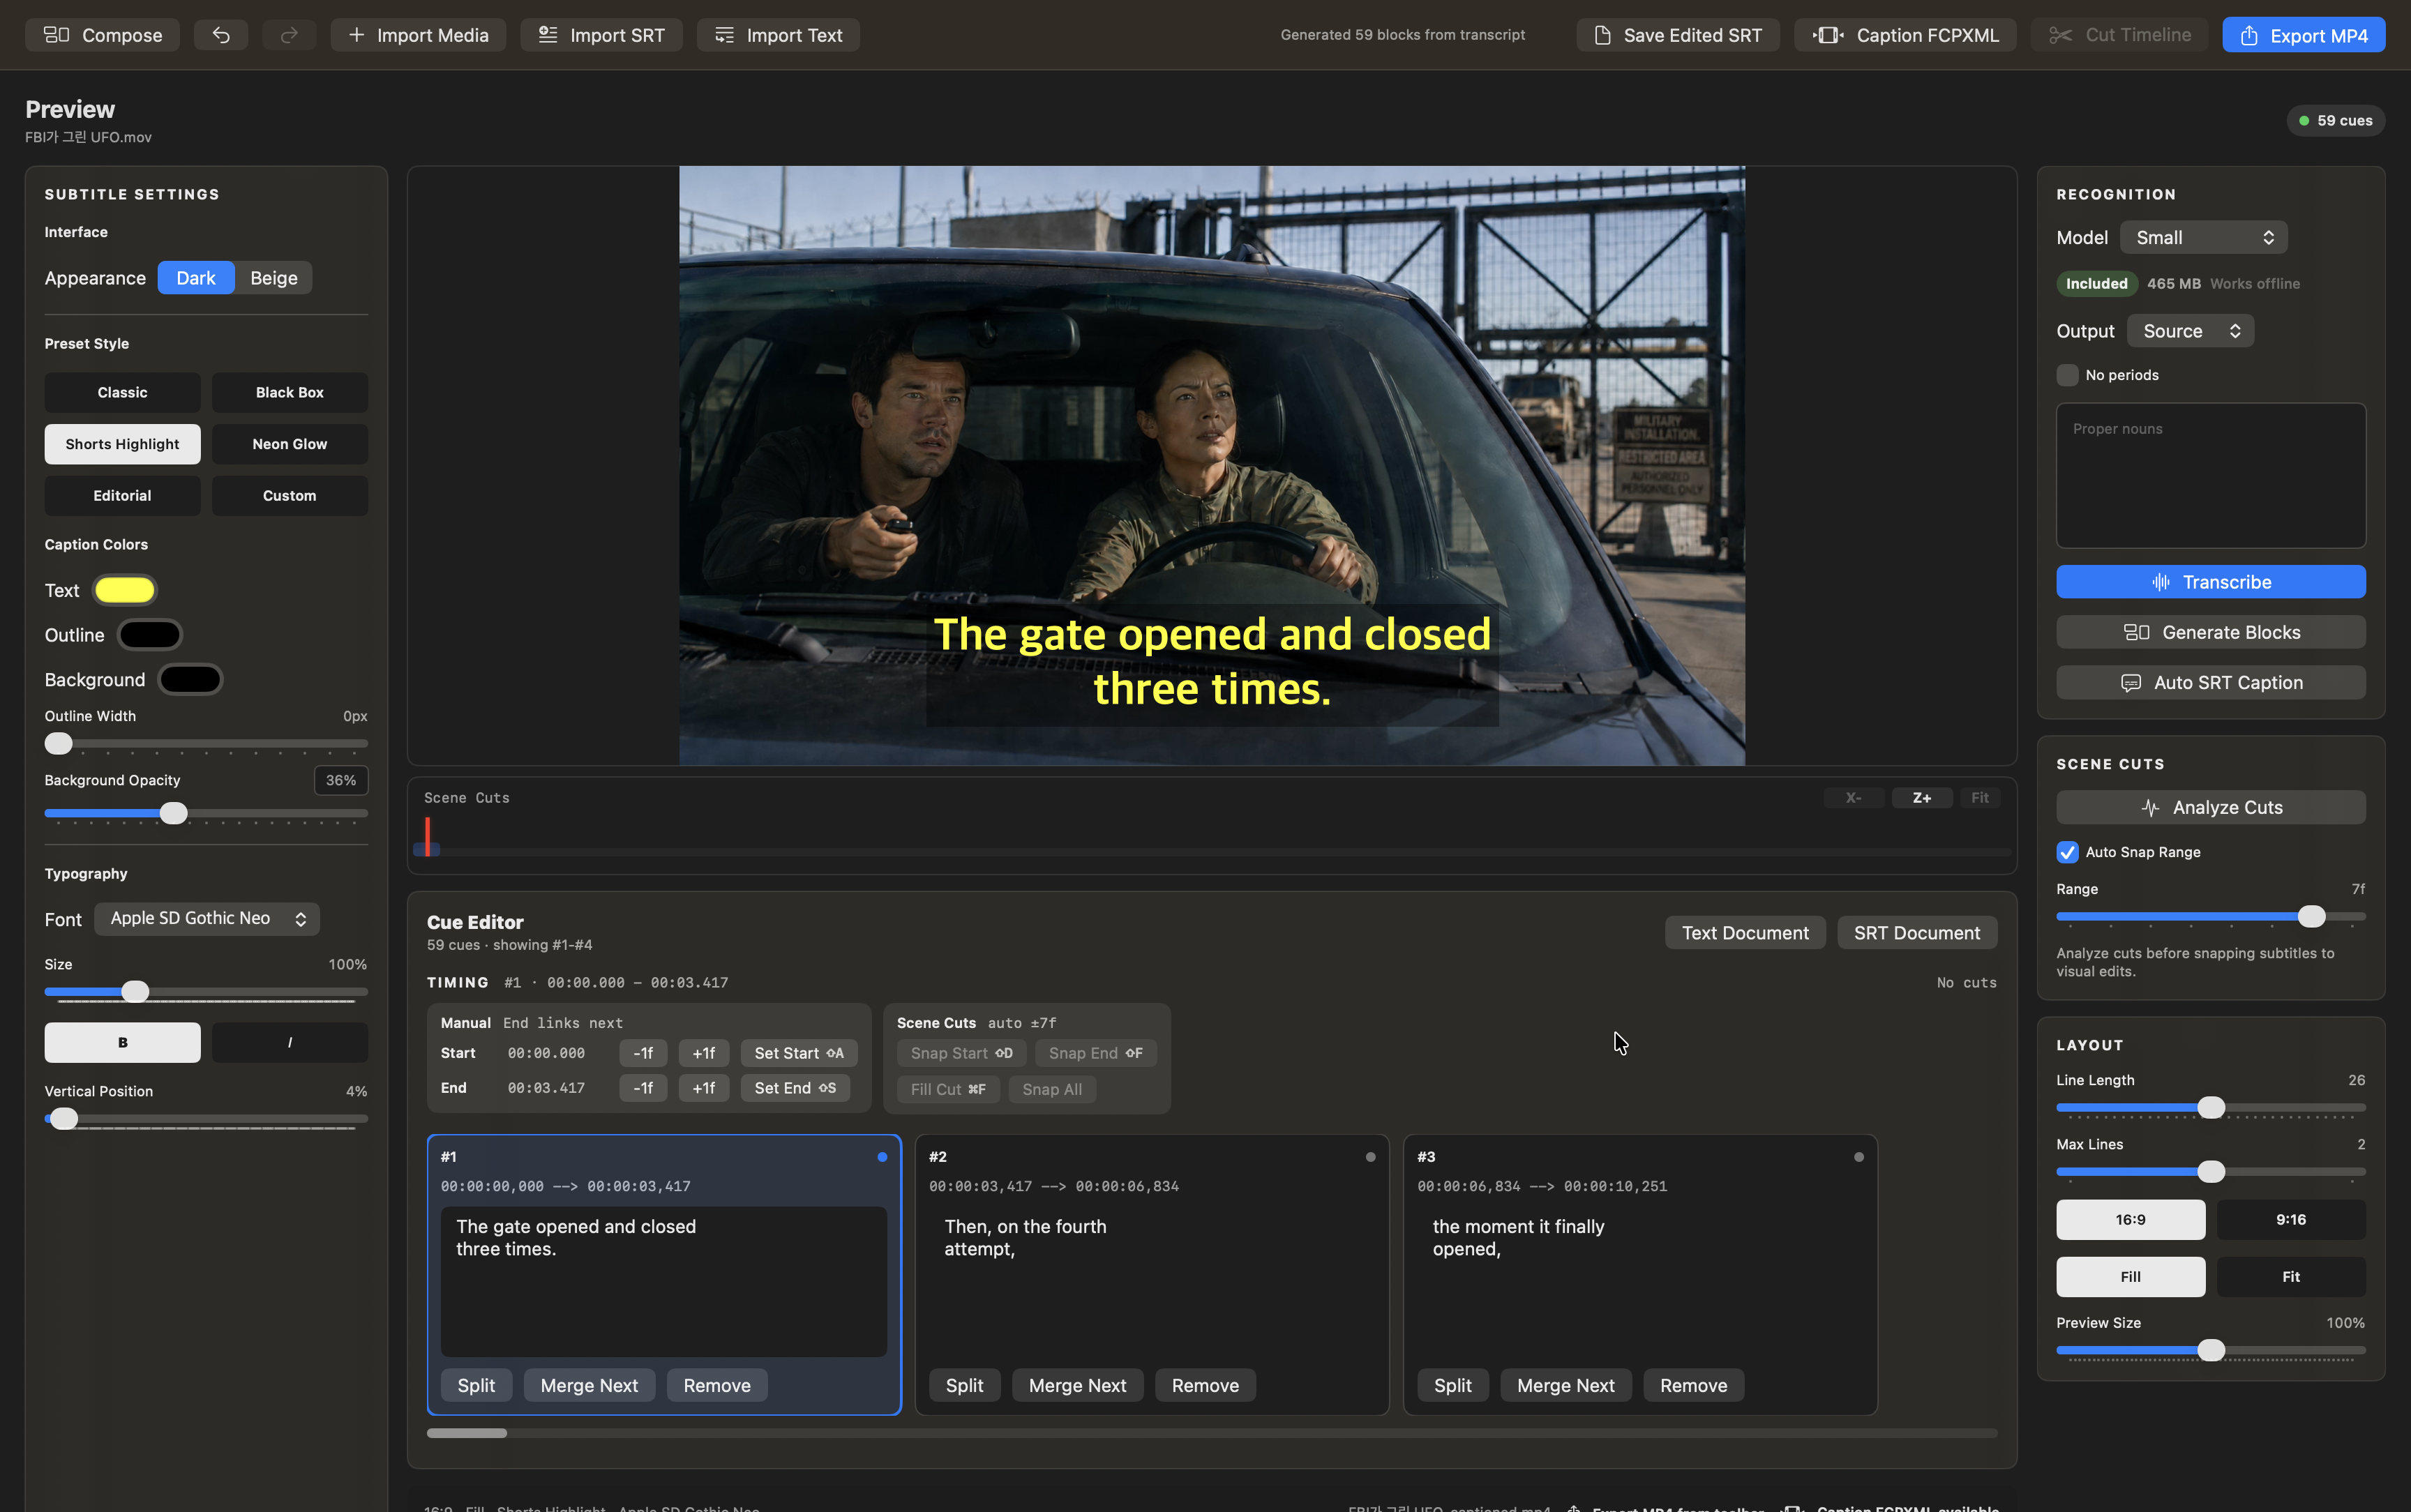Click Background Opacity value field 36%
The width and height of the screenshot is (2411, 1512).
coord(341,780)
